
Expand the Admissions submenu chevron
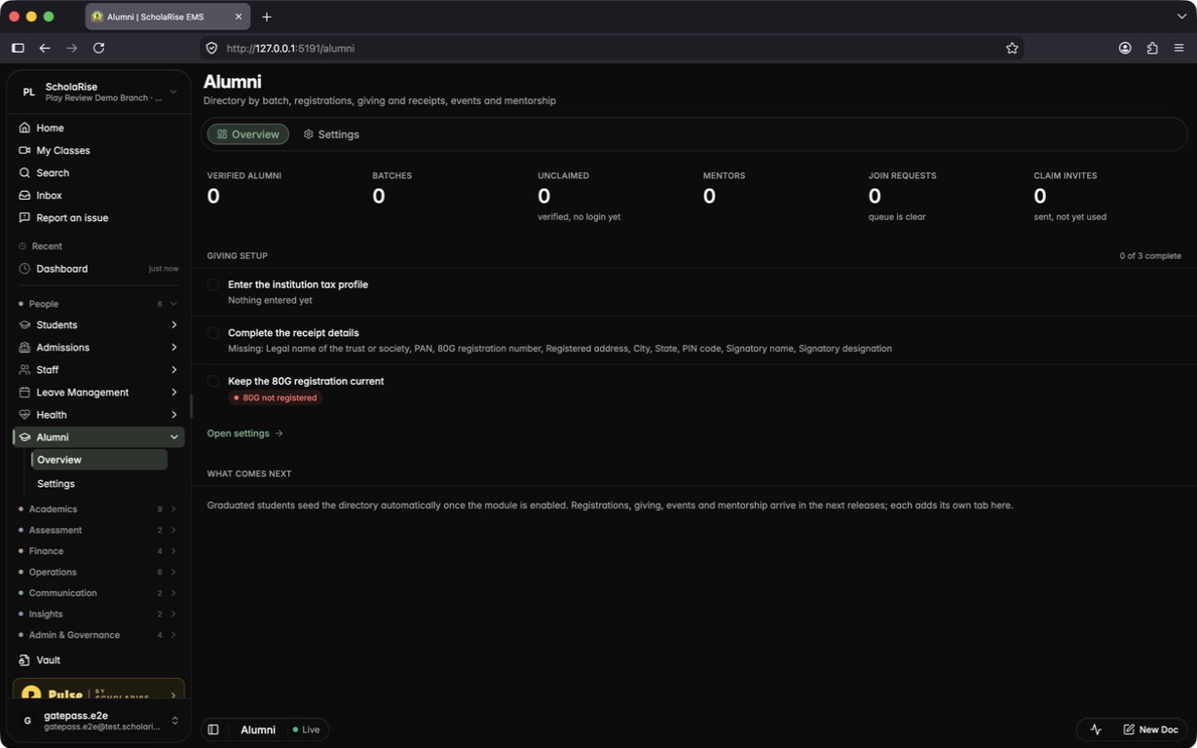pos(174,347)
